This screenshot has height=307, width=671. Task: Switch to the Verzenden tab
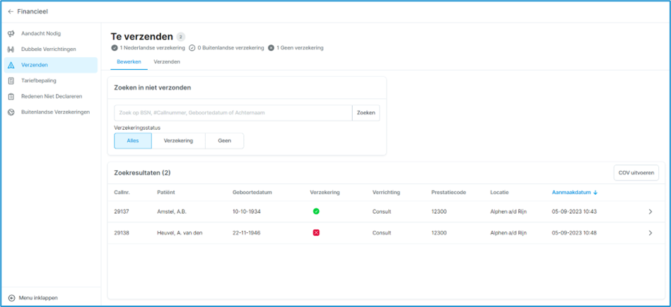click(x=167, y=62)
